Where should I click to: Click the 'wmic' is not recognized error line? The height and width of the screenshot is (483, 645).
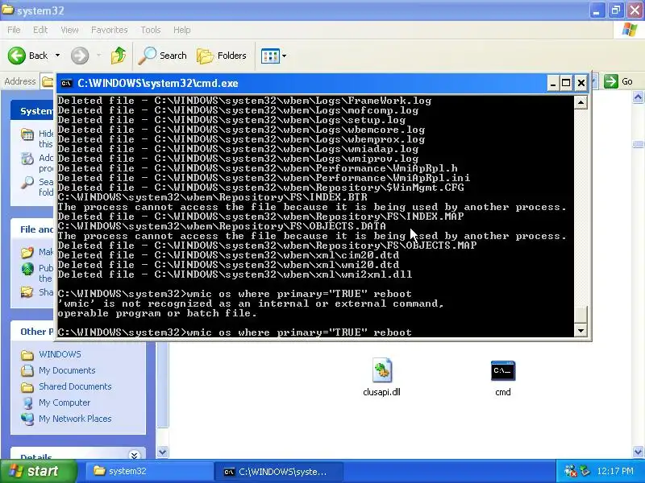pyautogui.click(x=251, y=303)
